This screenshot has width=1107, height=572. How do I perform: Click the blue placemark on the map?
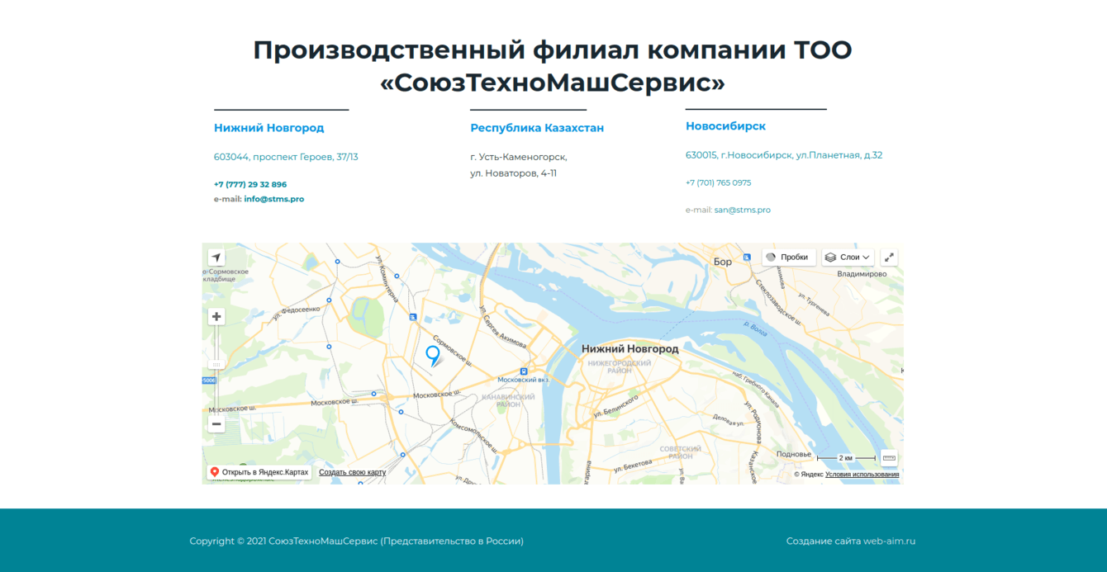(x=432, y=356)
